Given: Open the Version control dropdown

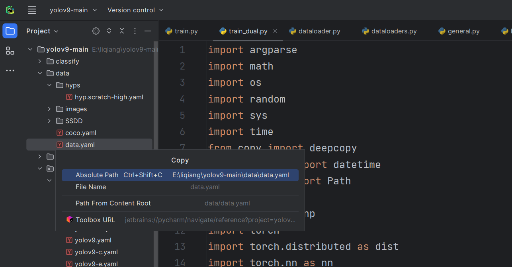Looking at the screenshot, I should coord(135,10).
